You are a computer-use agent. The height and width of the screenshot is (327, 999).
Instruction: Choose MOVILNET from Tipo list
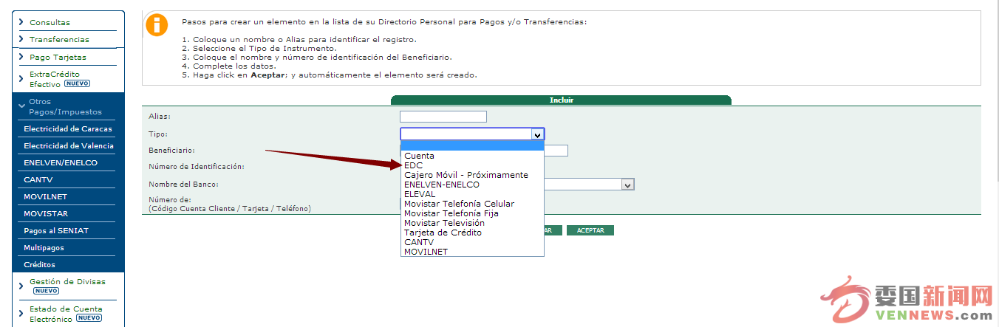(x=426, y=252)
